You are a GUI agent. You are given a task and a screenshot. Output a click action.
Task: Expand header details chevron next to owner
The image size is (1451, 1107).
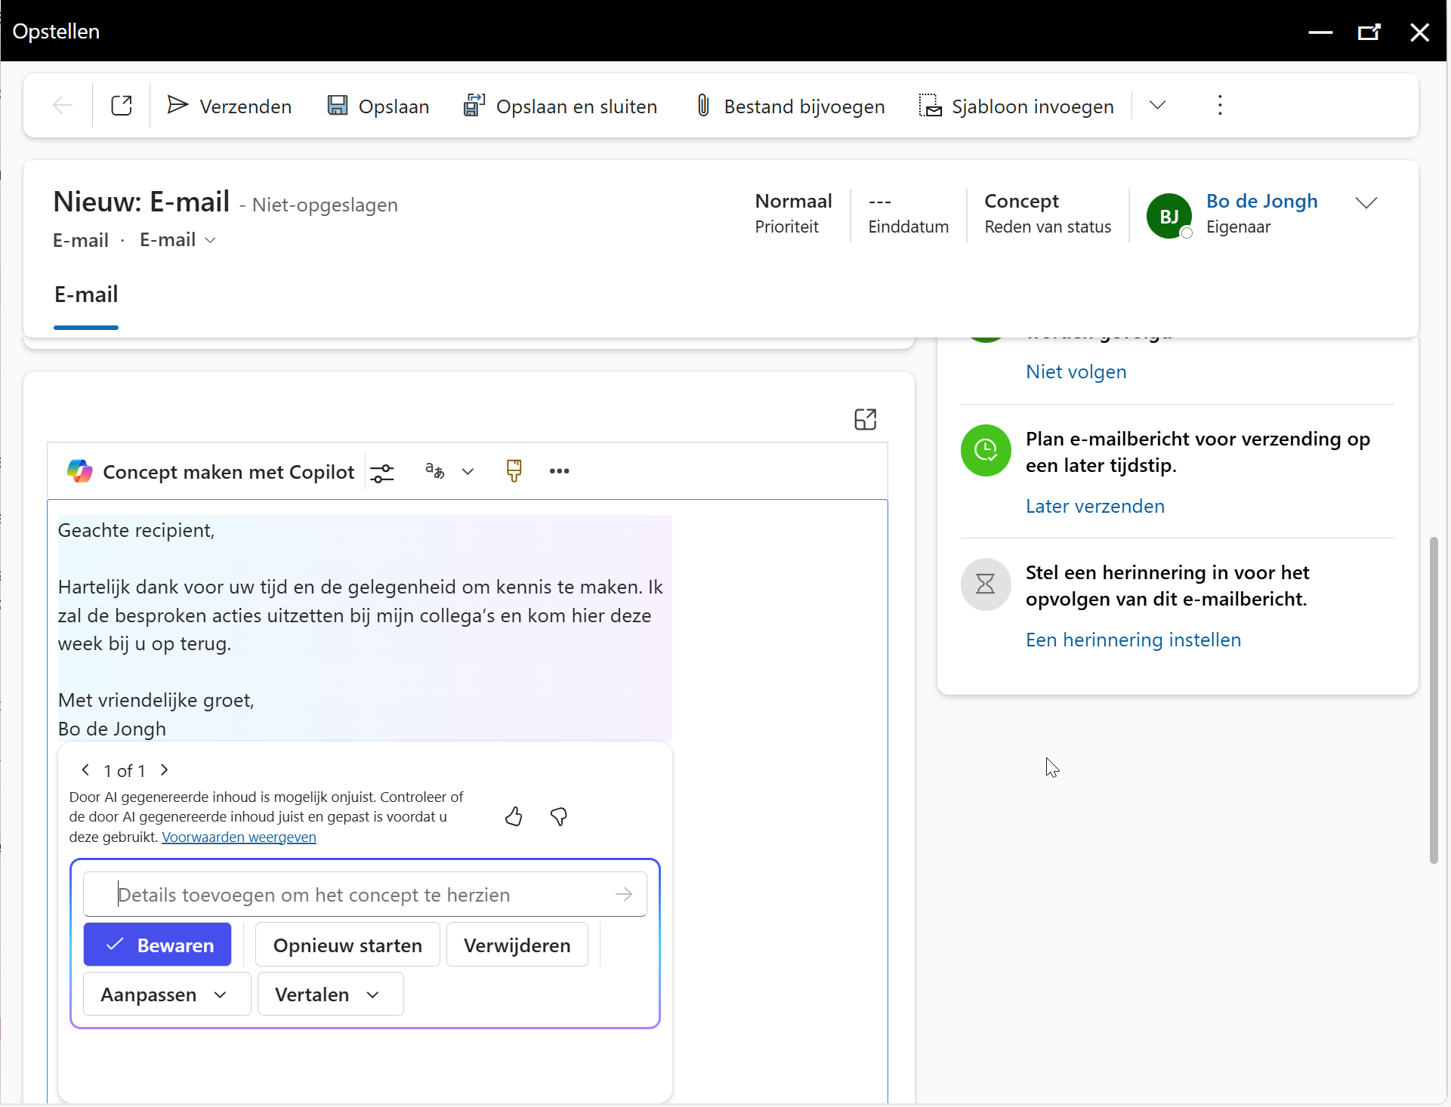coord(1366,202)
